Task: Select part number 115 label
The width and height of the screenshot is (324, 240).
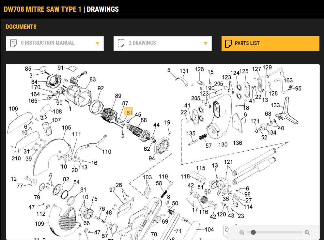Action: click(x=201, y=168)
